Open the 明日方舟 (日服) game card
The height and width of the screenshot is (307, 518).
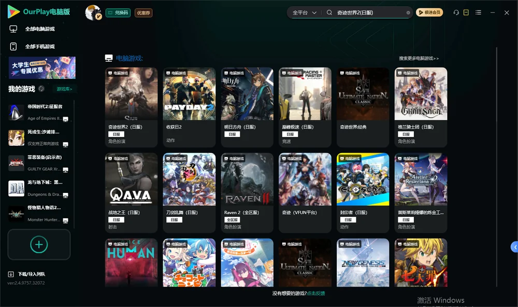247,107
